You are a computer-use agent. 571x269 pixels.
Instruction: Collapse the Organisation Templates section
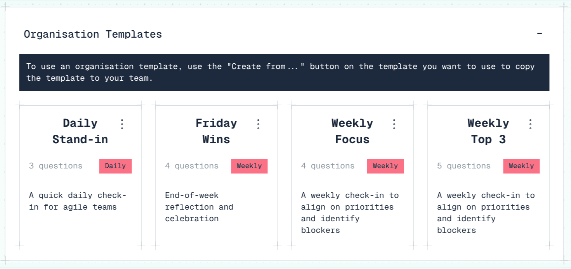[540, 34]
